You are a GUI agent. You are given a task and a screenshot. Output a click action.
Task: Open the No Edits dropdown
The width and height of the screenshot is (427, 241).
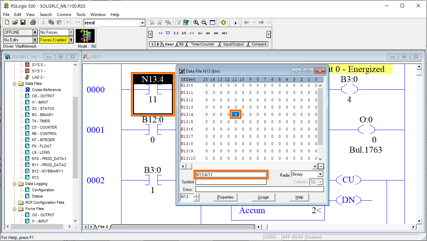tap(35, 40)
